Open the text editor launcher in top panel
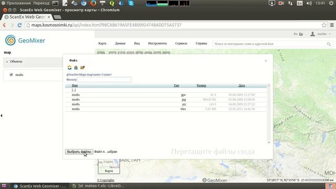 (x=65, y=3)
